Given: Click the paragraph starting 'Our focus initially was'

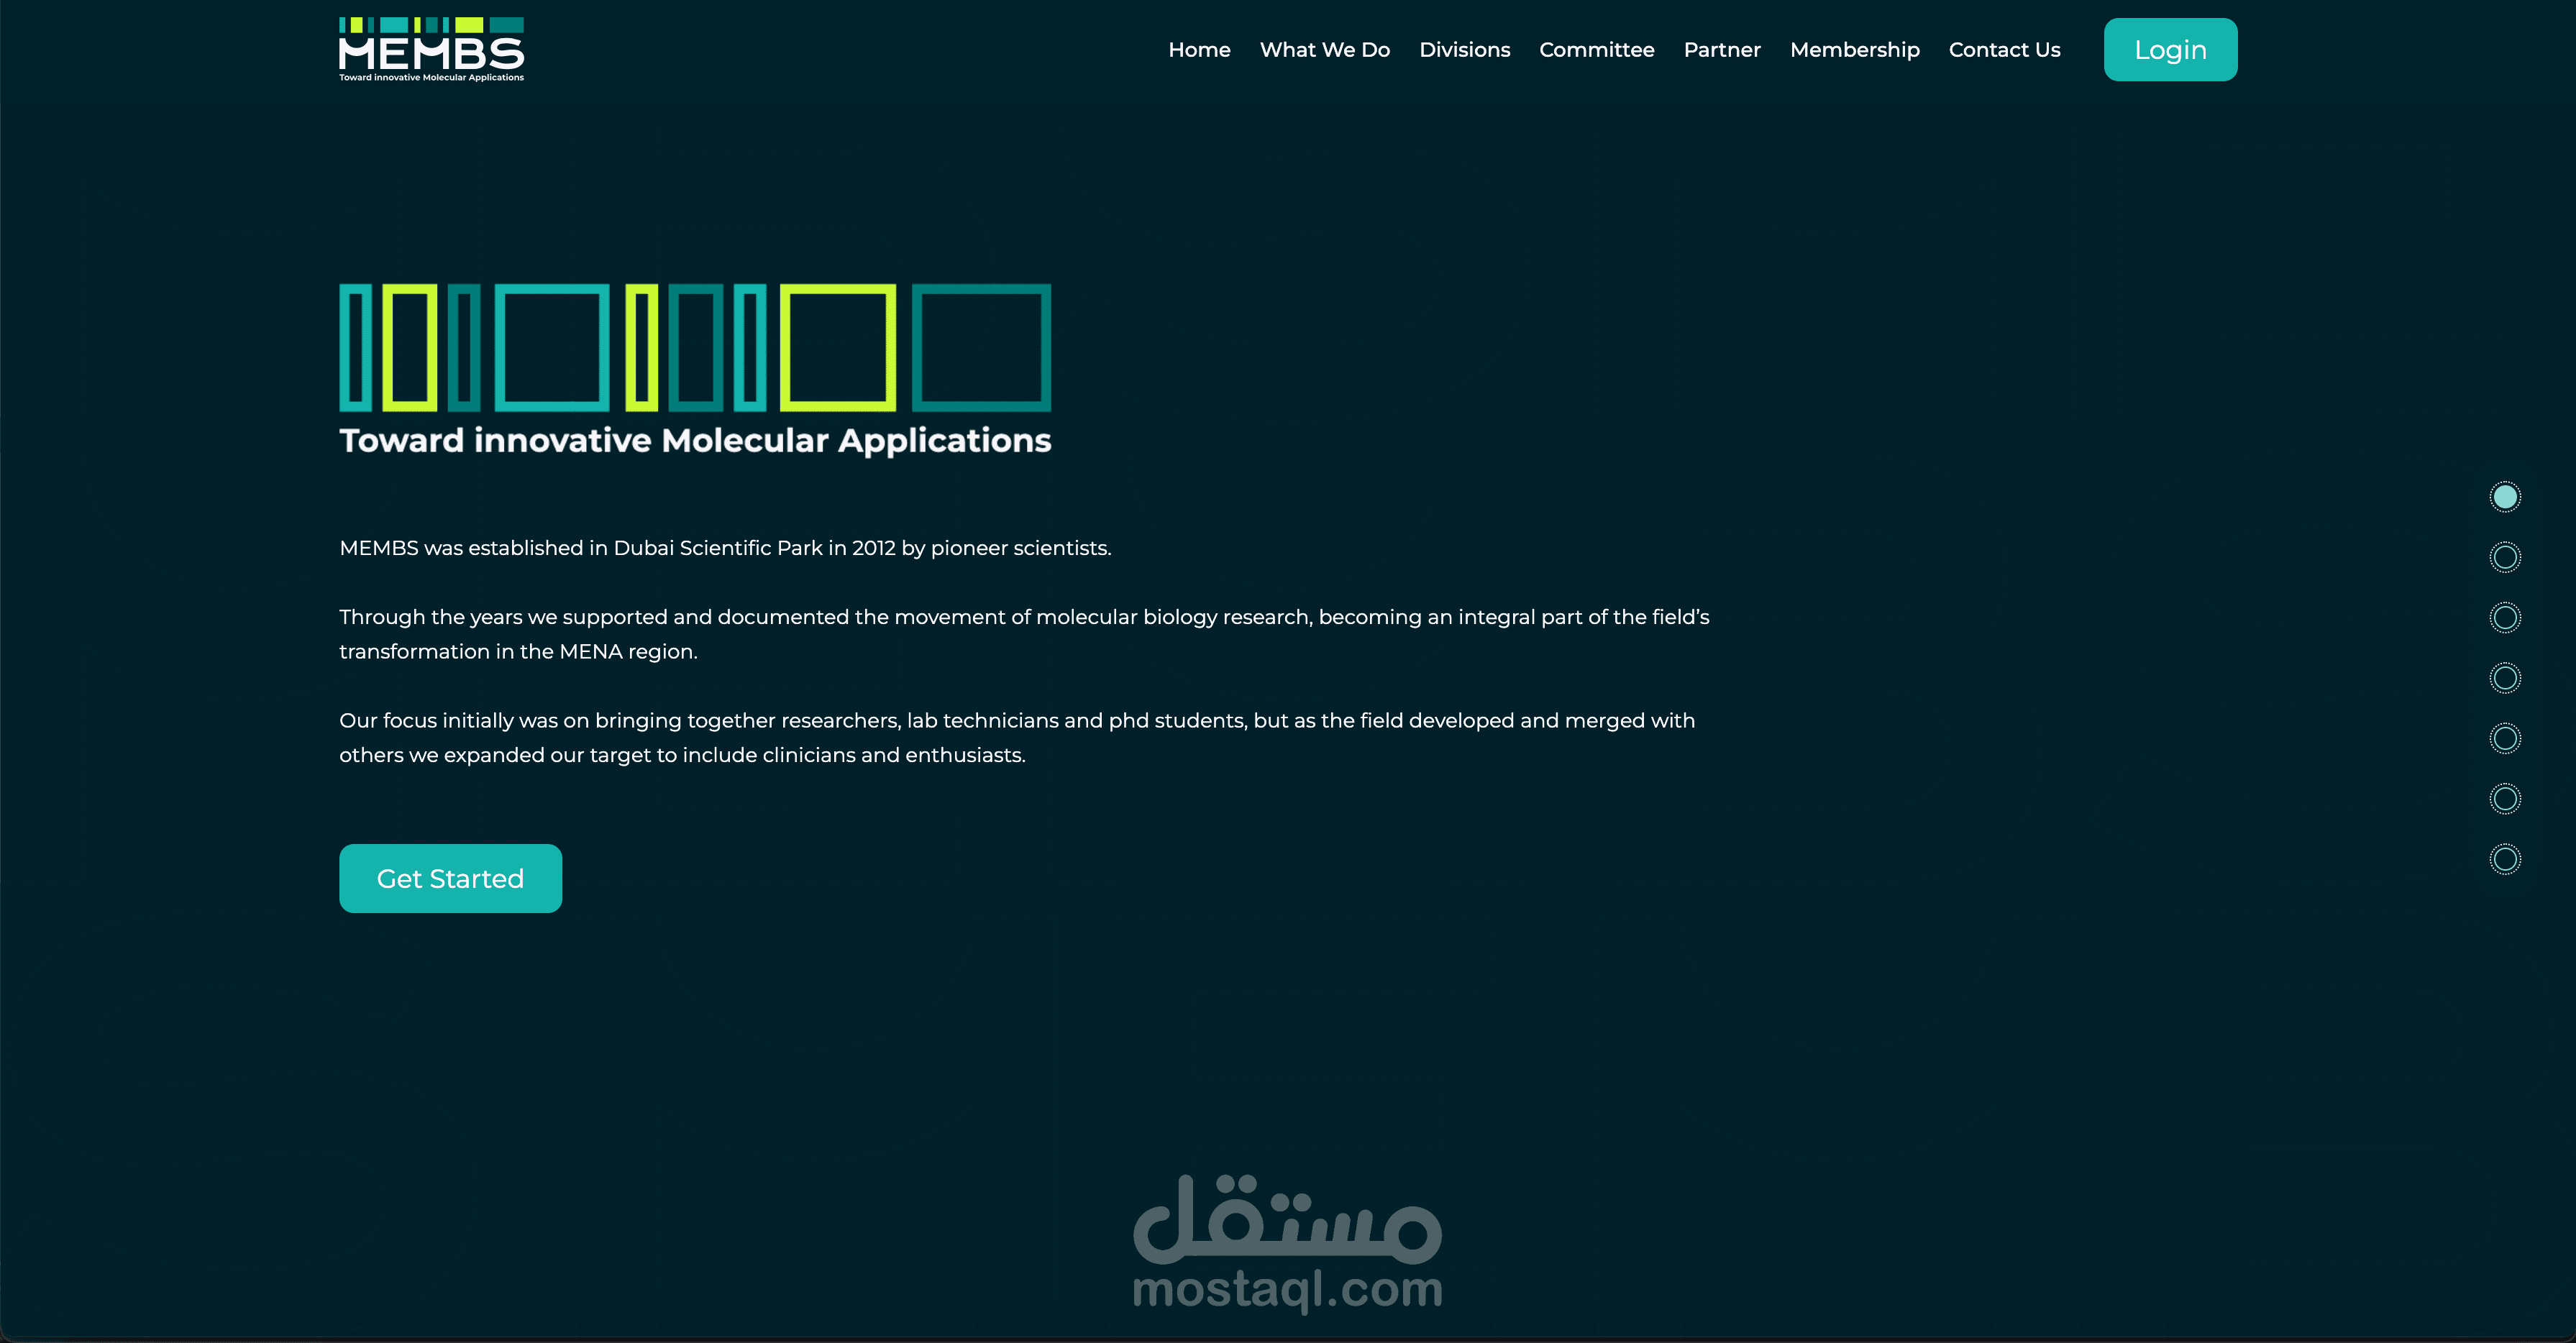Looking at the screenshot, I should [x=1017, y=737].
